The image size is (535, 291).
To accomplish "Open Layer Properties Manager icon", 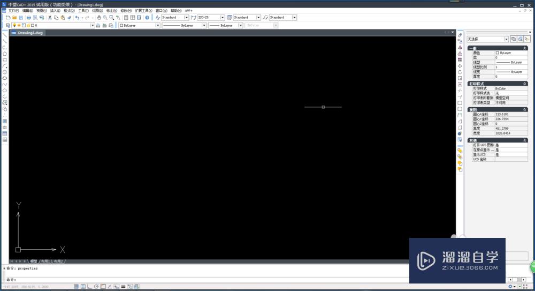I will tap(8, 25).
